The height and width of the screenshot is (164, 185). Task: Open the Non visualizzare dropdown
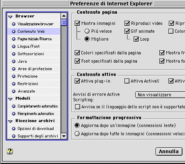click(x=160, y=95)
